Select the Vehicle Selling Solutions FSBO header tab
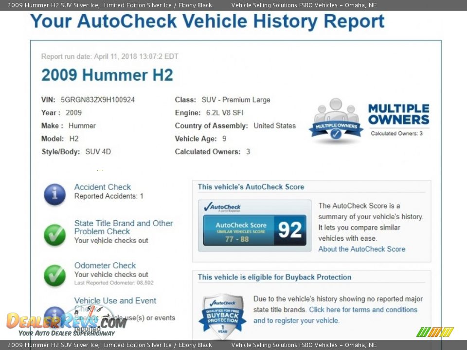The height and width of the screenshot is (350, 467). click(x=304, y=5)
